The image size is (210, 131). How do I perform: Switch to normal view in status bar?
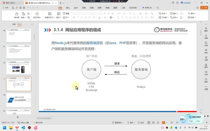tap(149, 123)
